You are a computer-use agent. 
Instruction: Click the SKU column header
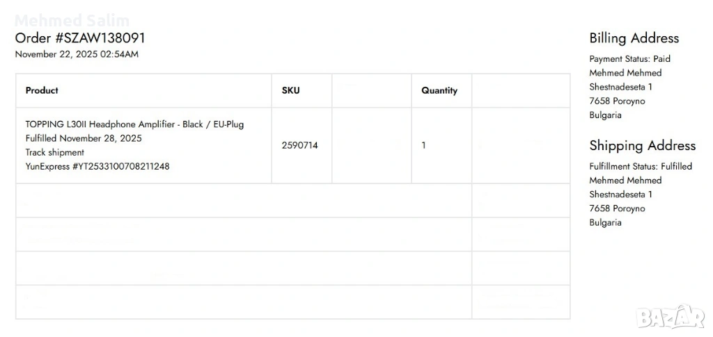coord(291,90)
